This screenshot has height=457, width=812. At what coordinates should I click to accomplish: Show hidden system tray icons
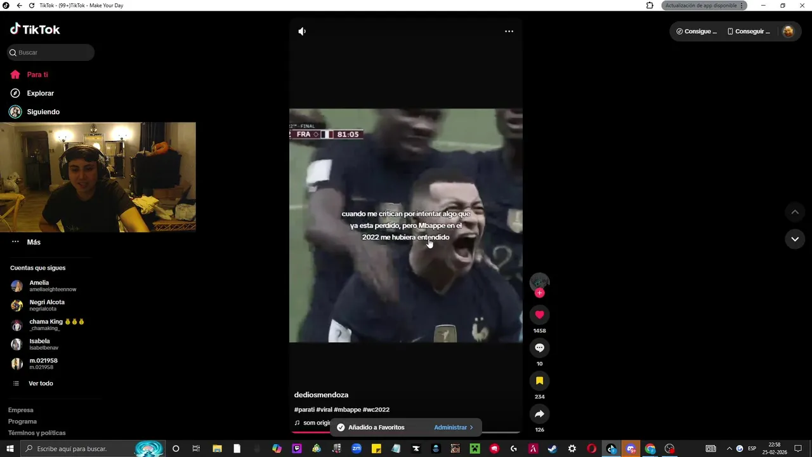(x=729, y=449)
